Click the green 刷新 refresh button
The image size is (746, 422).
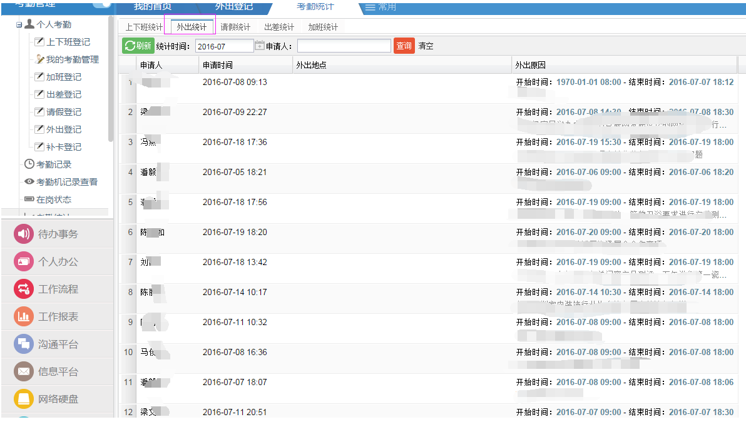[138, 46]
